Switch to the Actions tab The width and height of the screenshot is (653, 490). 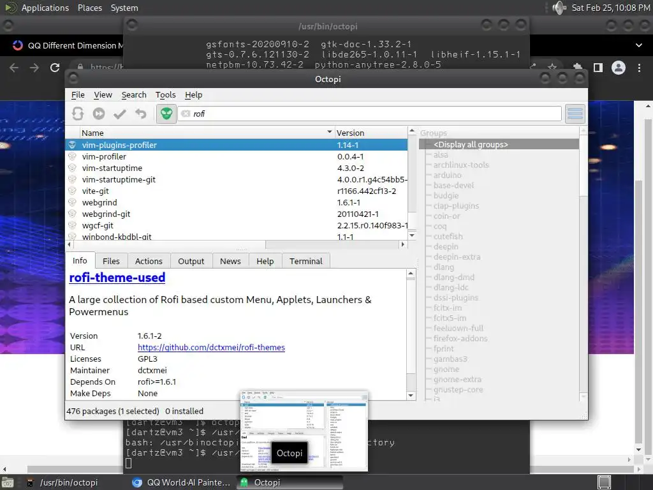tap(149, 261)
